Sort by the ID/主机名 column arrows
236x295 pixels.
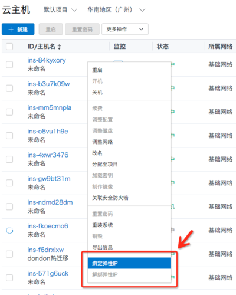[59, 47]
